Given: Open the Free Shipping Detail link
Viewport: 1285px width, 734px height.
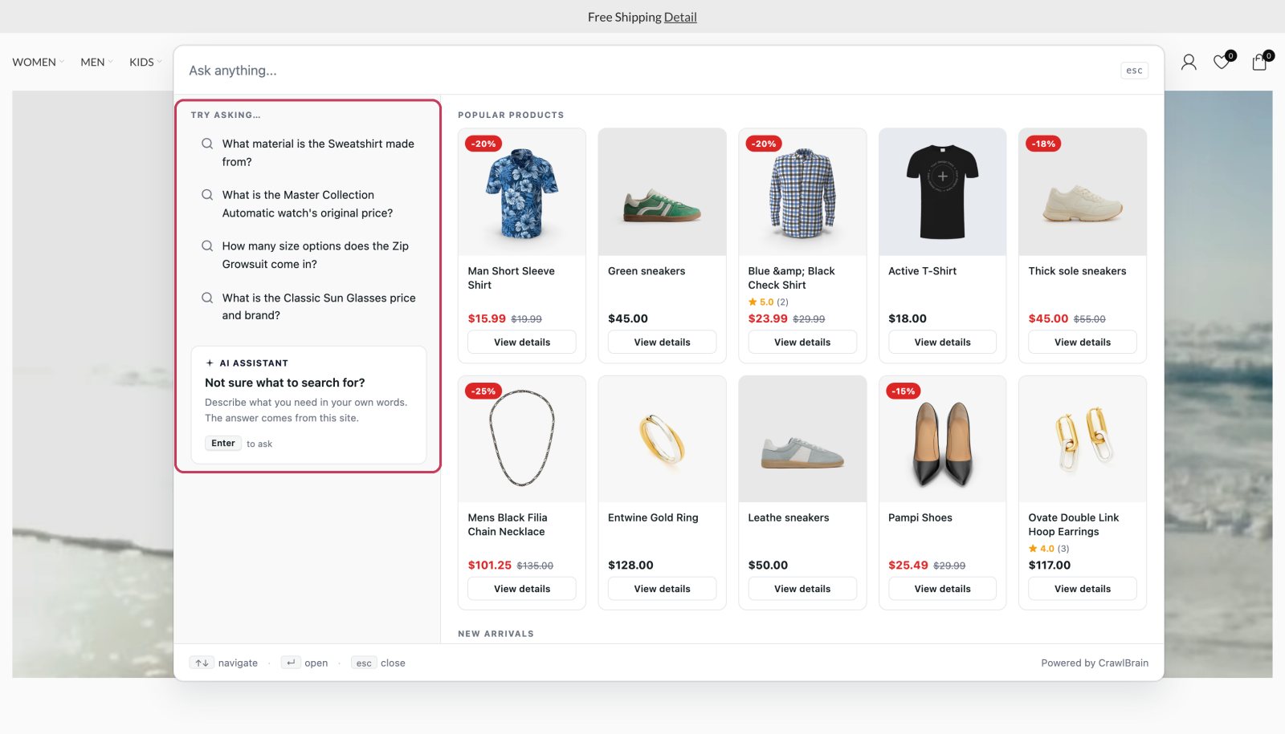Looking at the screenshot, I should pyautogui.click(x=680, y=17).
